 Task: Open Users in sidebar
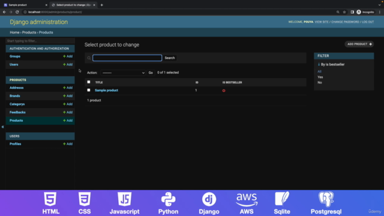[x=14, y=64]
